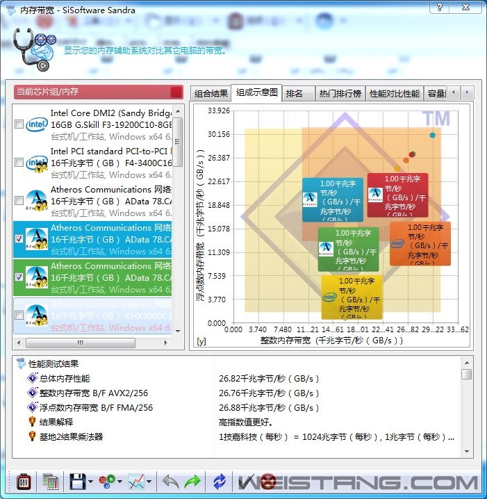Check the Intel PCI standard entry checkbox
The image size is (487, 499).
pyautogui.click(x=19, y=163)
